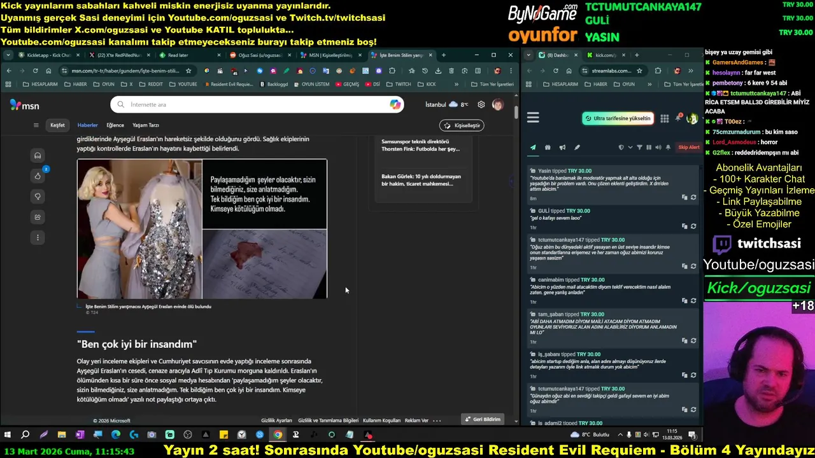Go to home page in MSN browser window
This screenshot has height=458, width=815.
[x=48, y=71]
